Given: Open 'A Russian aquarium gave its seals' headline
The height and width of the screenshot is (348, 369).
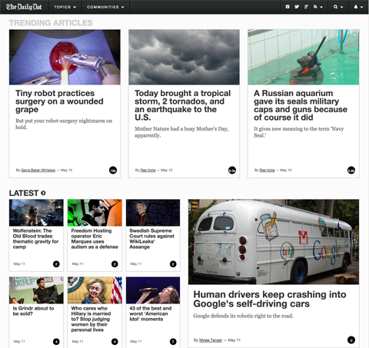Looking at the screenshot, I should pyautogui.click(x=301, y=105).
